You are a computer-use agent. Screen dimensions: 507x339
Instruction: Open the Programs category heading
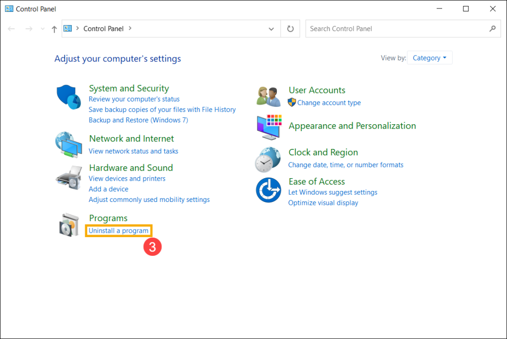coord(108,218)
